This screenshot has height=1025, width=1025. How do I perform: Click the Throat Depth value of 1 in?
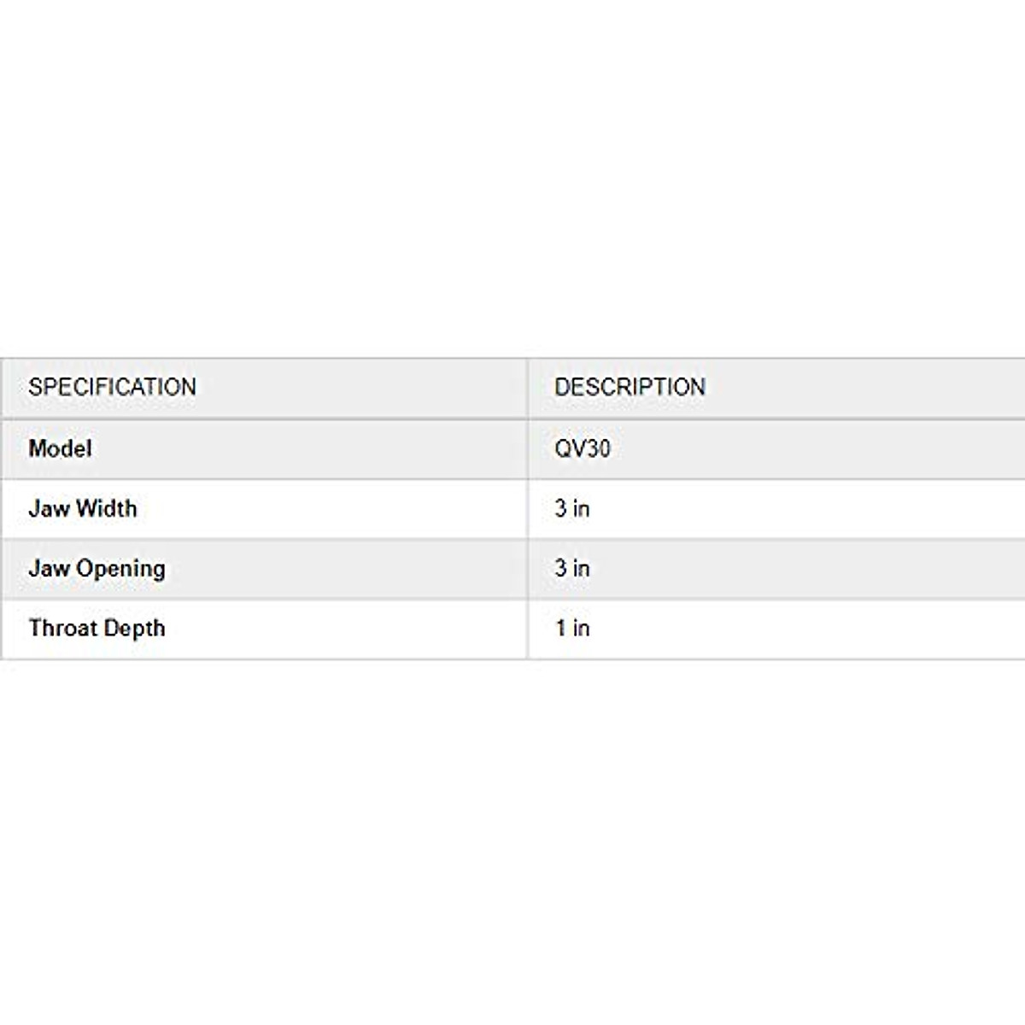(x=572, y=628)
